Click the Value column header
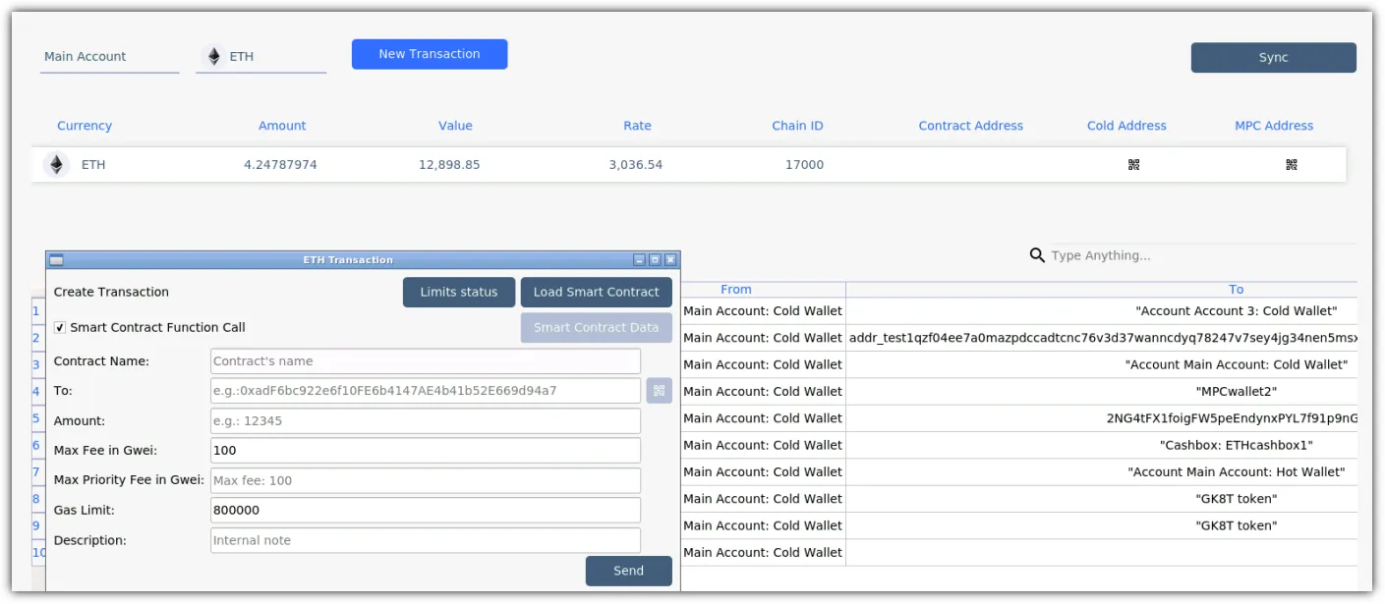Image resolution: width=1385 pixels, height=604 pixels. point(455,126)
